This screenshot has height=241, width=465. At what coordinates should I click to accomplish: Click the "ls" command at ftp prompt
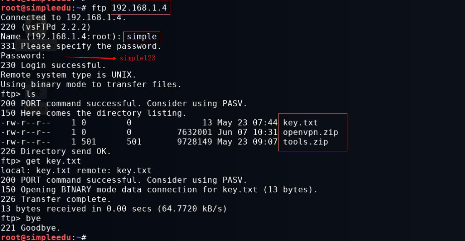tap(31, 94)
